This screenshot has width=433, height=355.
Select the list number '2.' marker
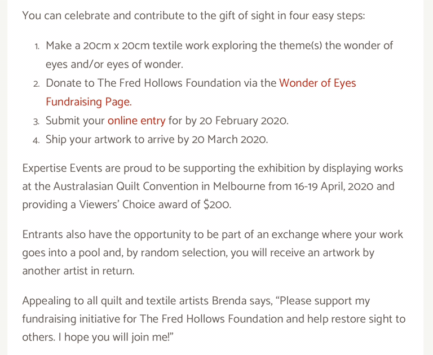pyautogui.click(x=36, y=84)
